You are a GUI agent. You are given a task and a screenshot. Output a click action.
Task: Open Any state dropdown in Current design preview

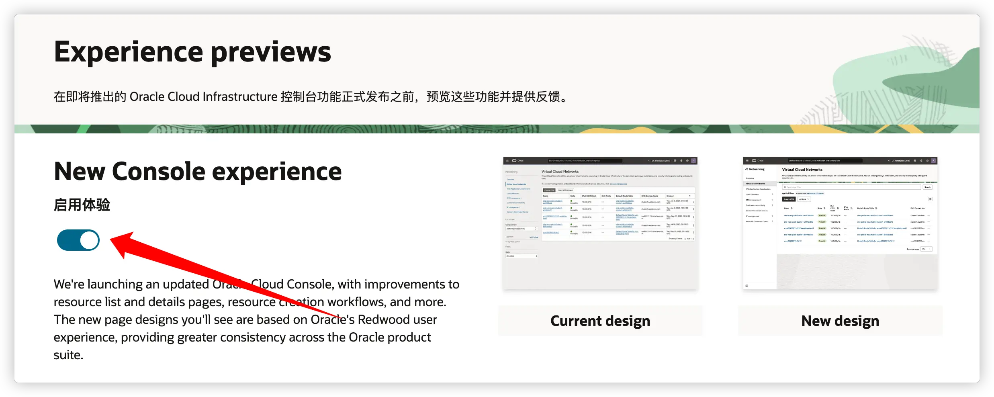[x=522, y=256]
